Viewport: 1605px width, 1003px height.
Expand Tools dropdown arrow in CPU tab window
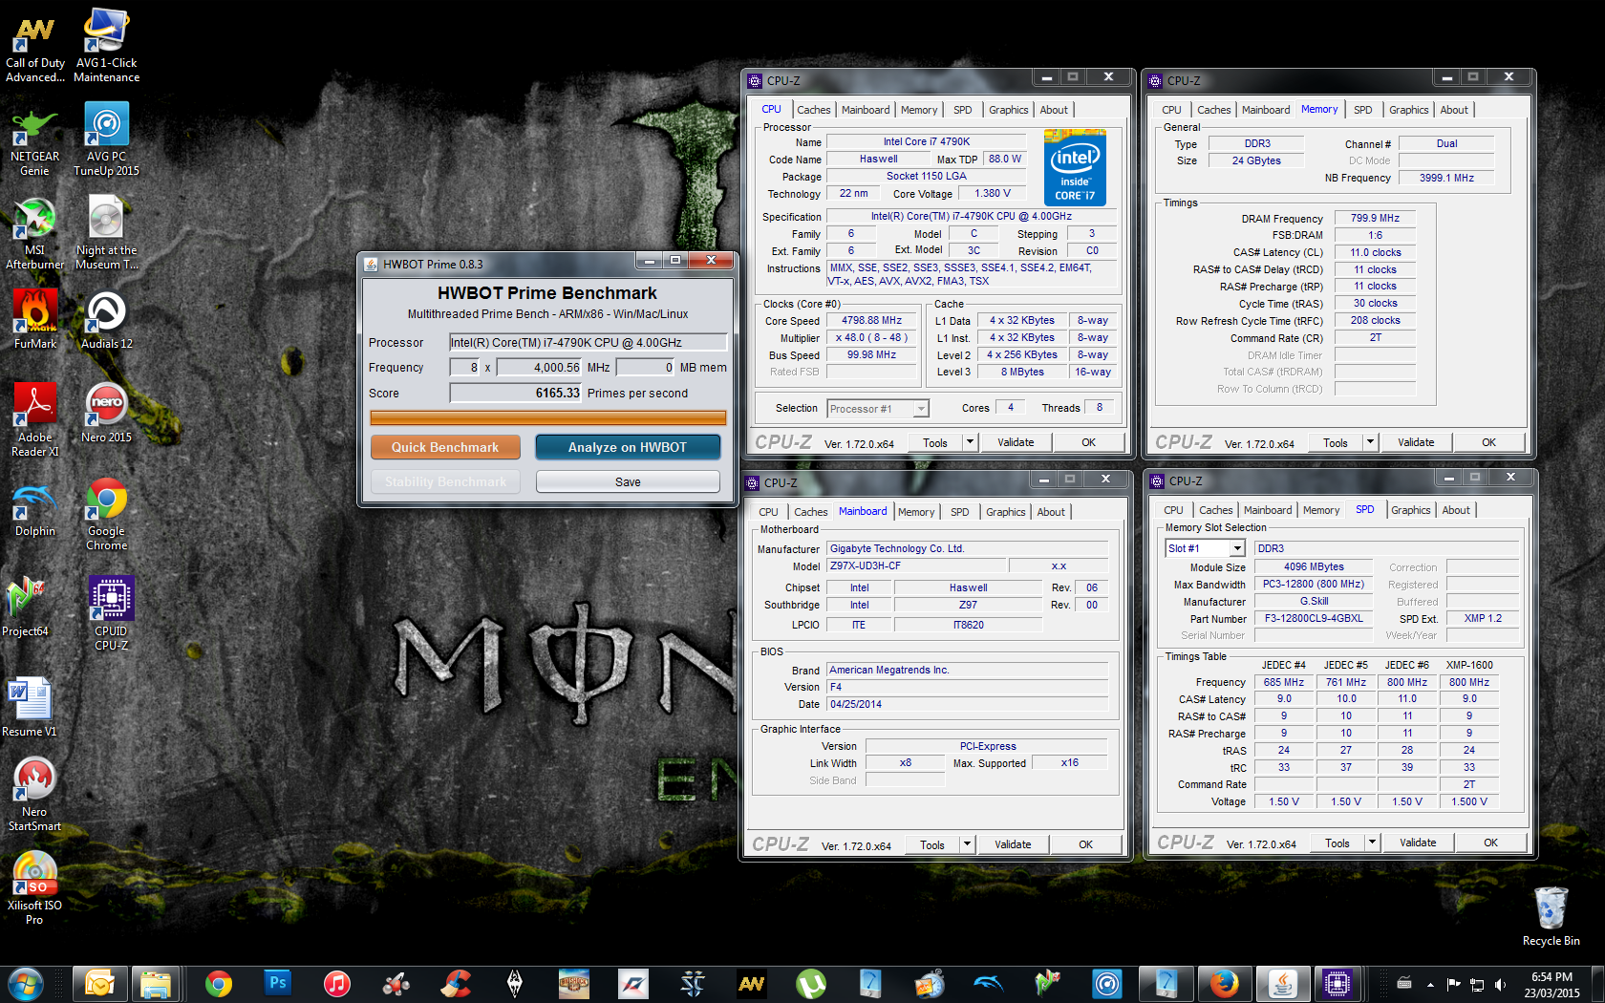pyautogui.click(x=970, y=442)
